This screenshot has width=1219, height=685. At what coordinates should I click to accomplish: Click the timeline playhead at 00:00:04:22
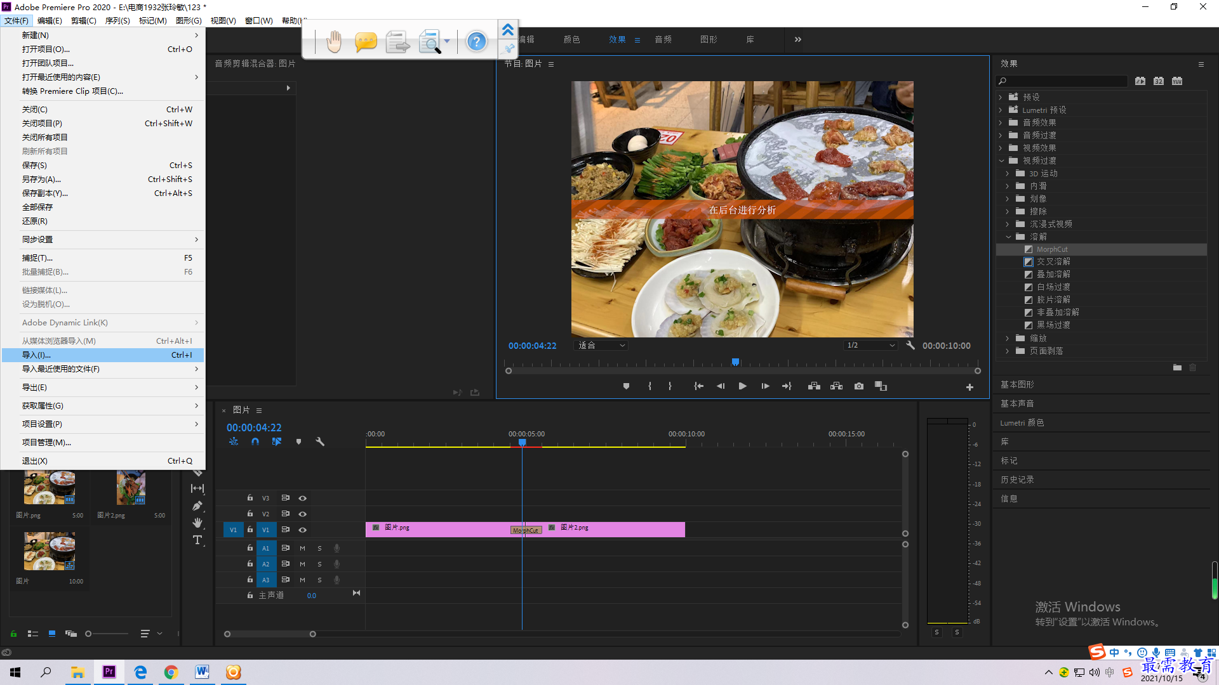click(x=522, y=443)
